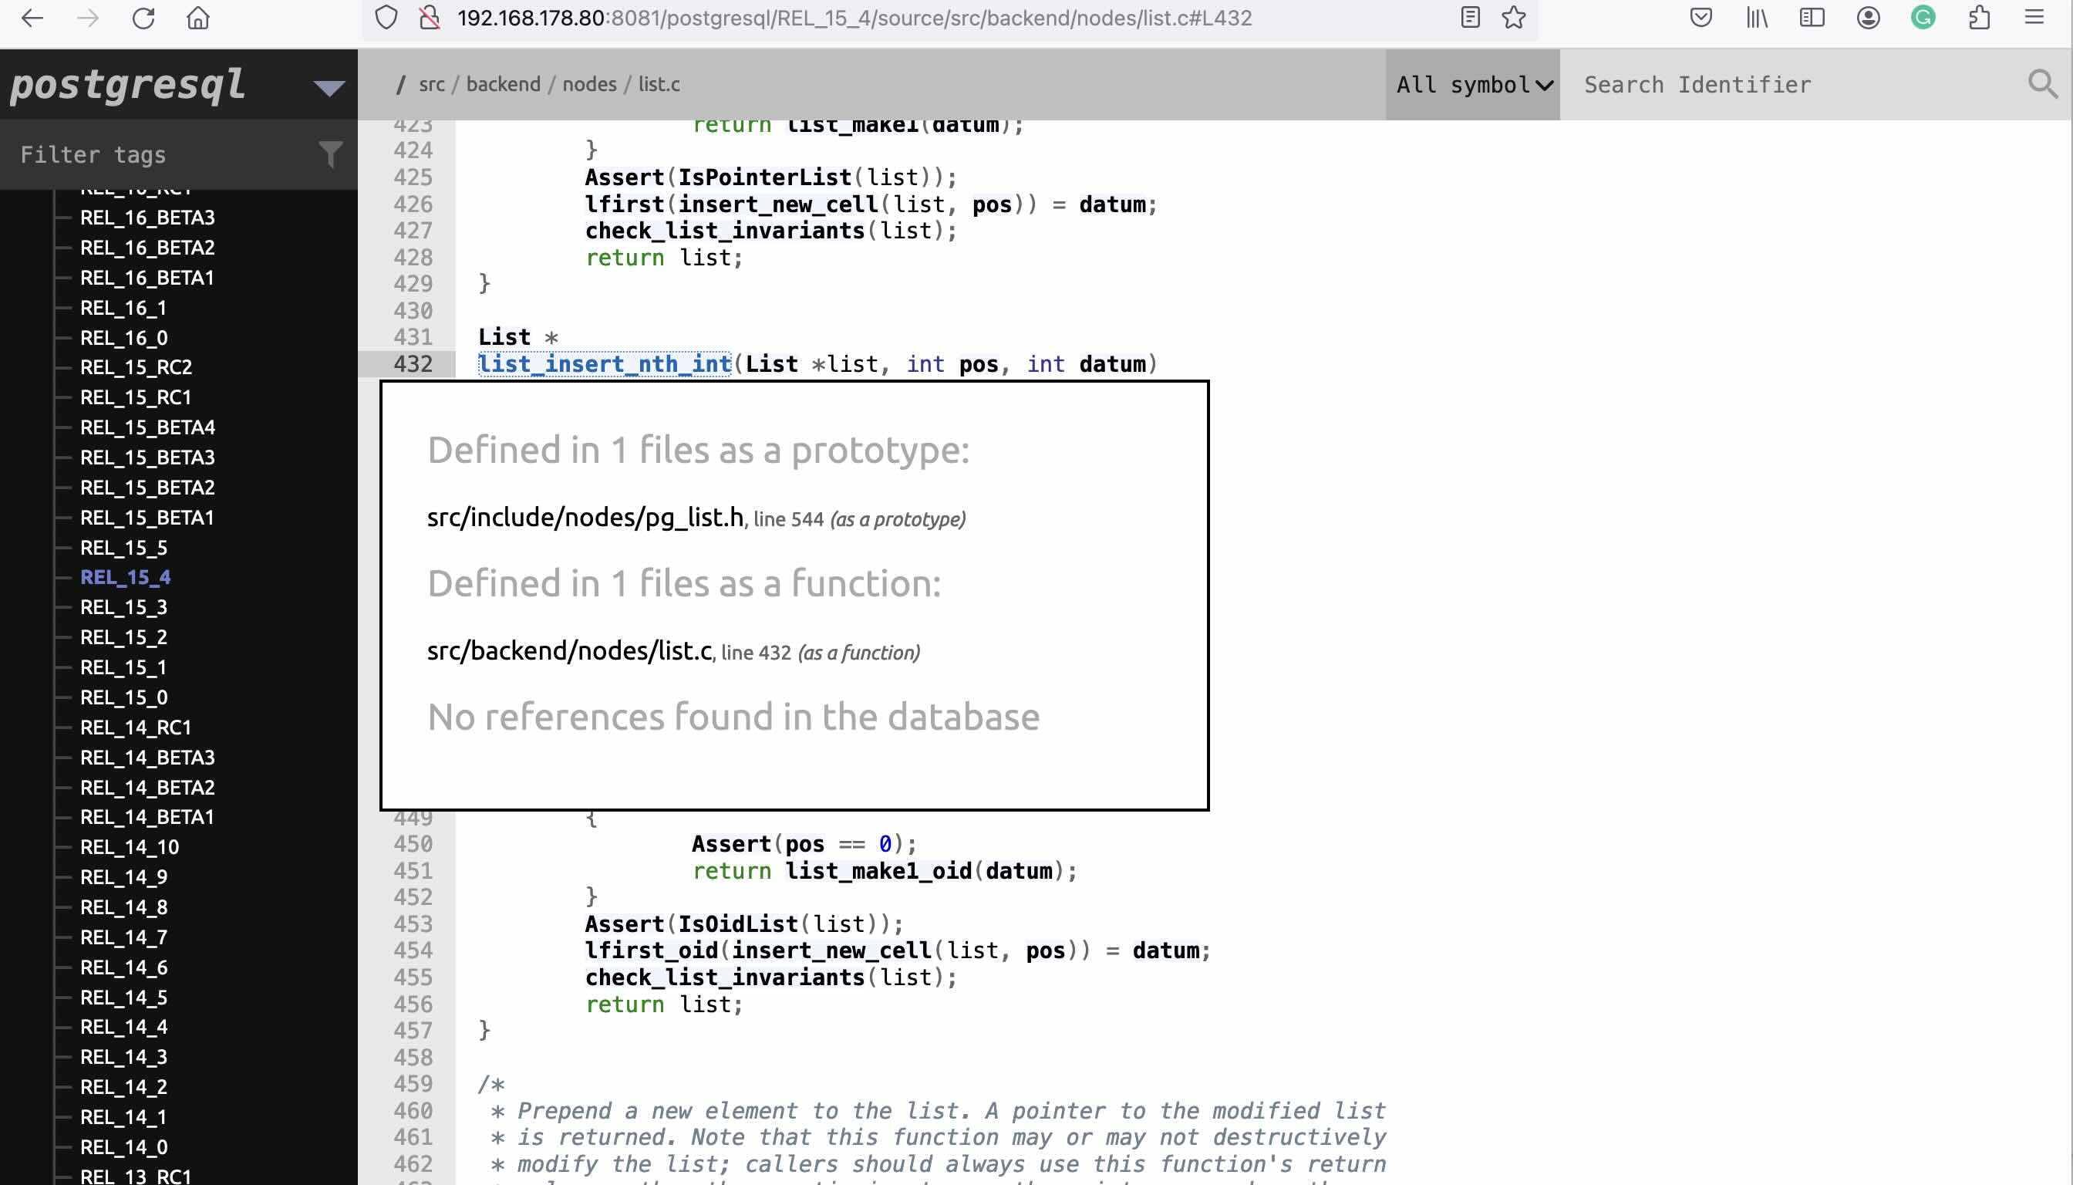Click list_make1_oid on line 451
This screenshot has width=2073, height=1185.
(878, 871)
